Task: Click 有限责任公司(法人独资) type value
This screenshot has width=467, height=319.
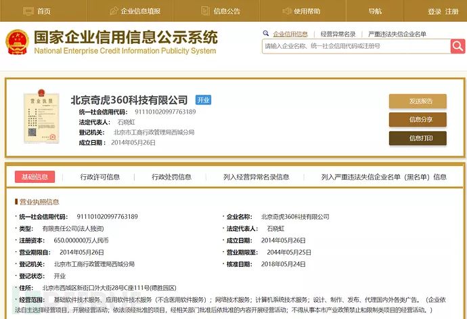Action: pos(73,229)
